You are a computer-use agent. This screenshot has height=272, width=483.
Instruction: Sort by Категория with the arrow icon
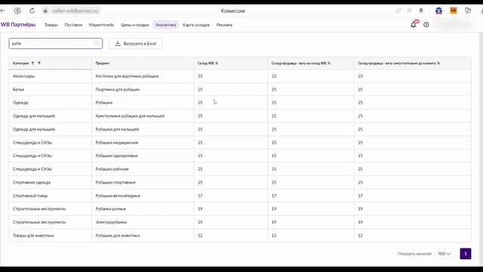coord(32,63)
